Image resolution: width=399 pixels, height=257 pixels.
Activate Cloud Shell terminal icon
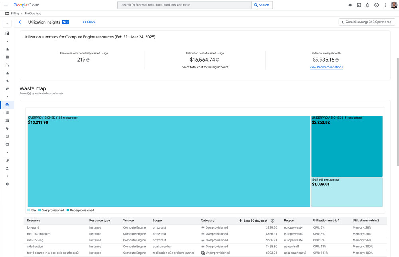(359, 5)
